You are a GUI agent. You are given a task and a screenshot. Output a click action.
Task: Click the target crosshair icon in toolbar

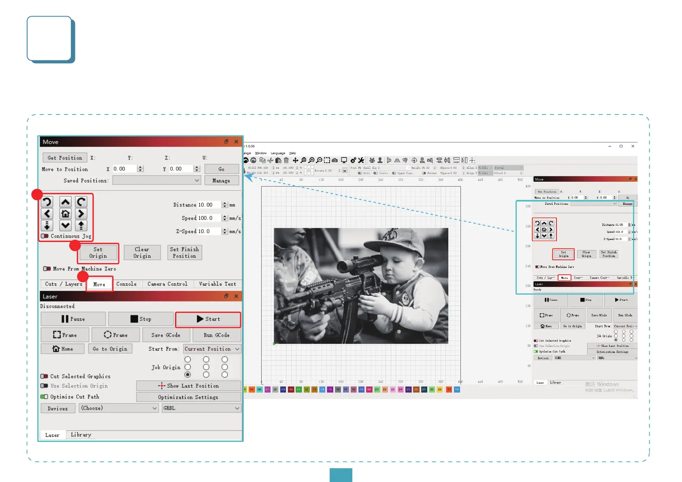pyautogui.click(x=414, y=160)
